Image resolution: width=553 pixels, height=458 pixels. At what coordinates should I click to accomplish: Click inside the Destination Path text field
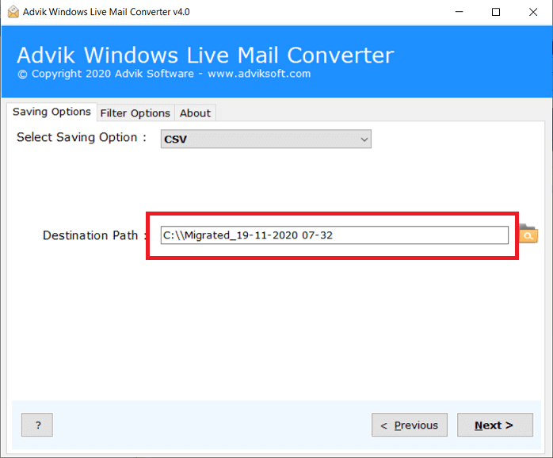[x=334, y=235]
